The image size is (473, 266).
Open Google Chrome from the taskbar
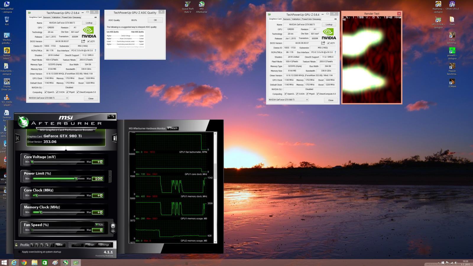tap(24, 262)
